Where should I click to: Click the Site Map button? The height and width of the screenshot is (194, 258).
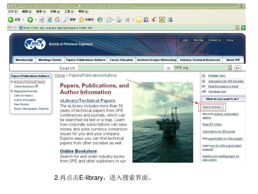tap(199, 40)
